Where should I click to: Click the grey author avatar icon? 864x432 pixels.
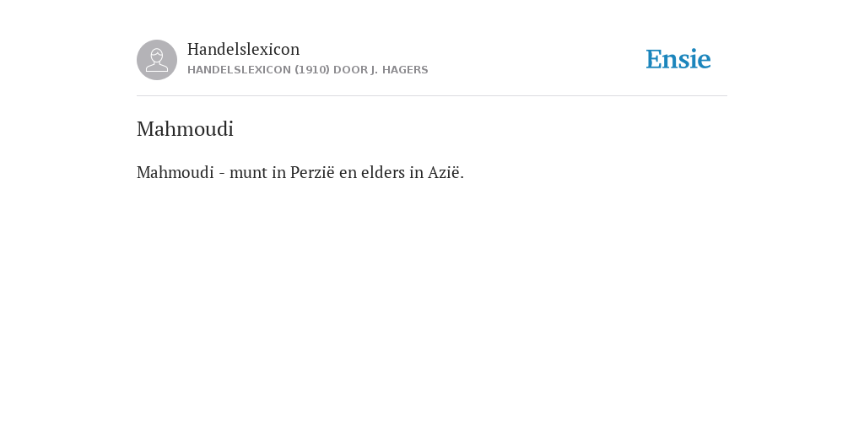pyautogui.click(x=157, y=60)
